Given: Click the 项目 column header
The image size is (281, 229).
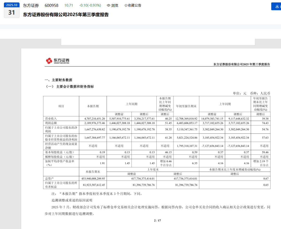Looking at the screenshot, I should coord(61,106).
